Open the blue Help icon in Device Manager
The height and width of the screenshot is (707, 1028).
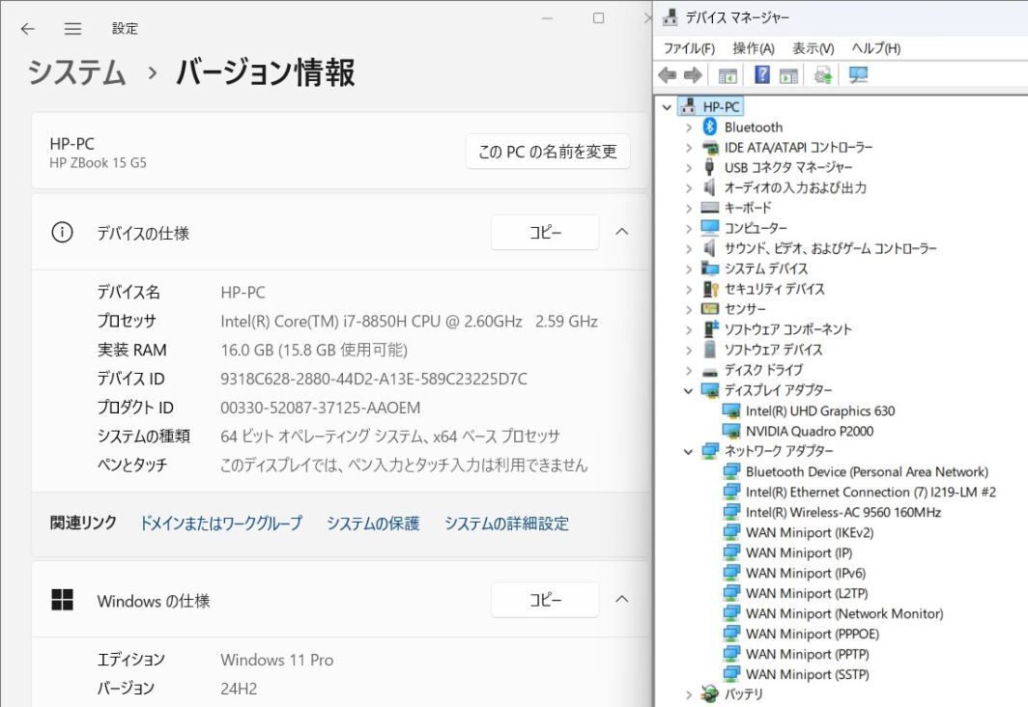tap(761, 74)
